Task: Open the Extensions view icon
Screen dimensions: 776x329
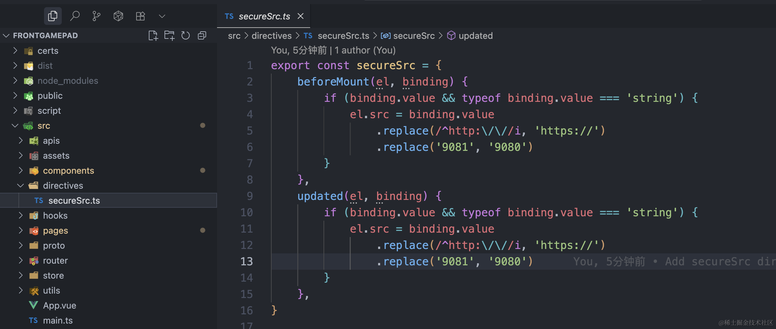Action: 140,16
